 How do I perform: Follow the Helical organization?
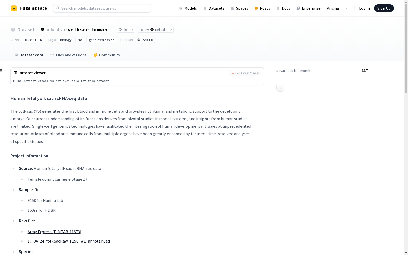152,30
